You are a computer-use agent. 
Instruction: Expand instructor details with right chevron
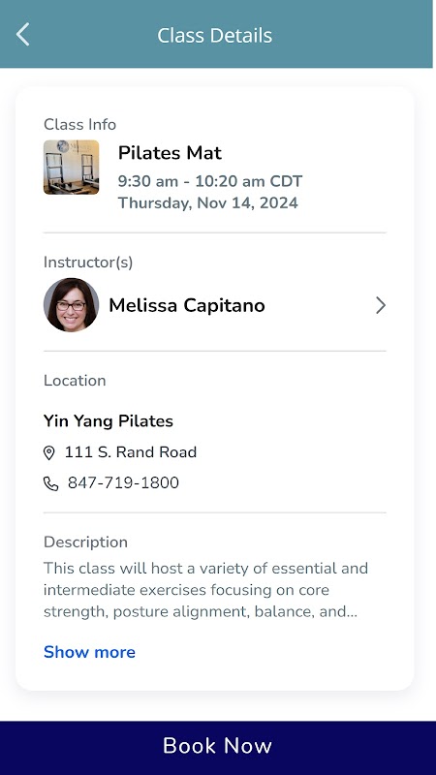pos(380,305)
